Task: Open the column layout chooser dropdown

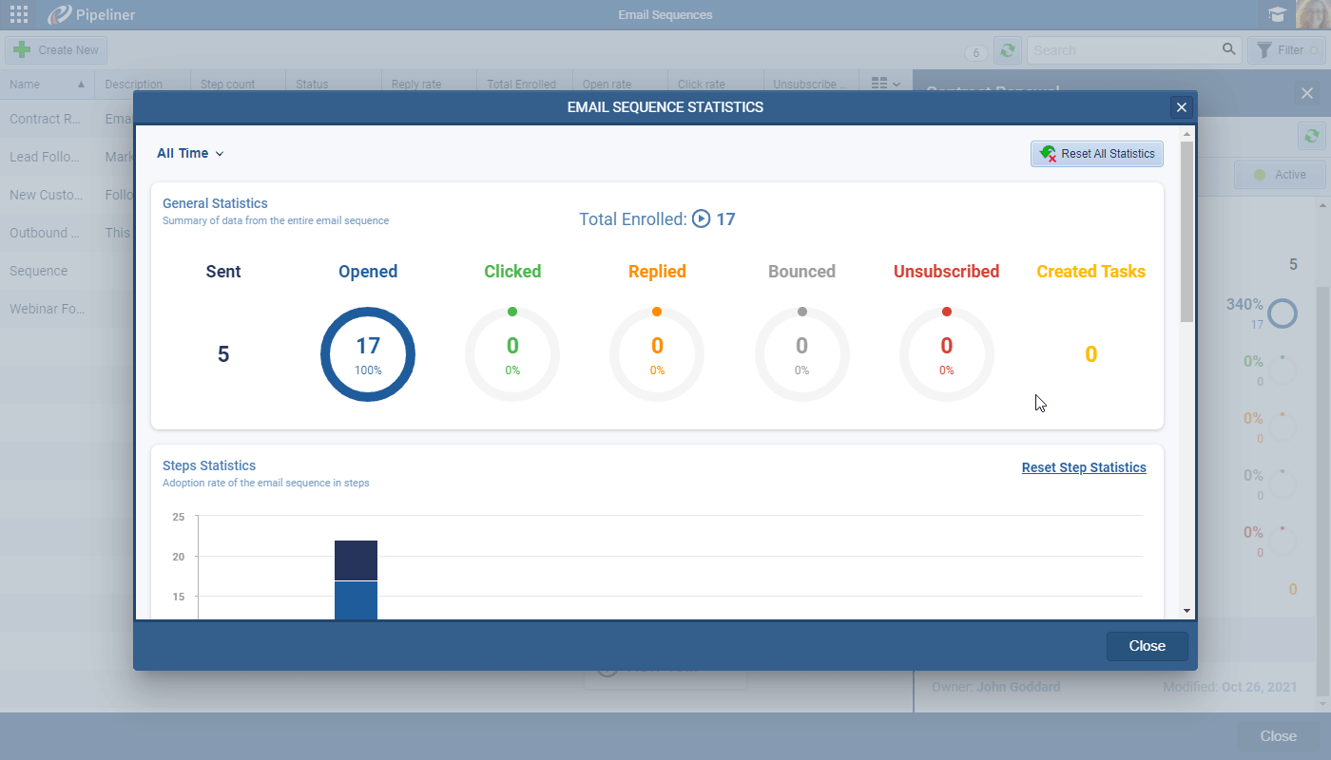Action: point(882,84)
